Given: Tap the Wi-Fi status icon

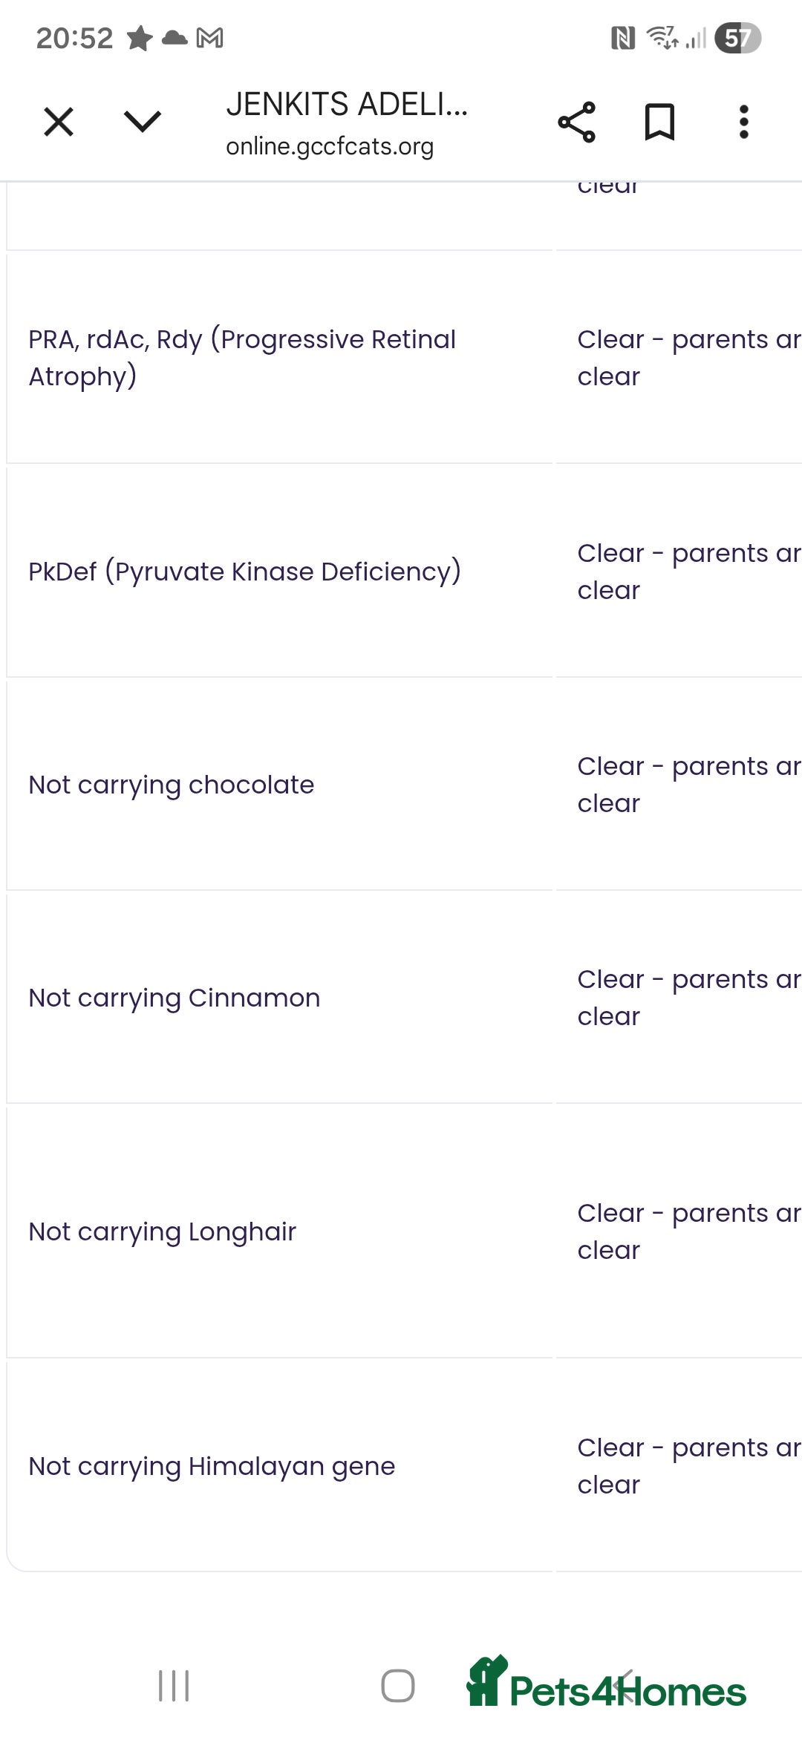Looking at the screenshot, I should 661,36.
